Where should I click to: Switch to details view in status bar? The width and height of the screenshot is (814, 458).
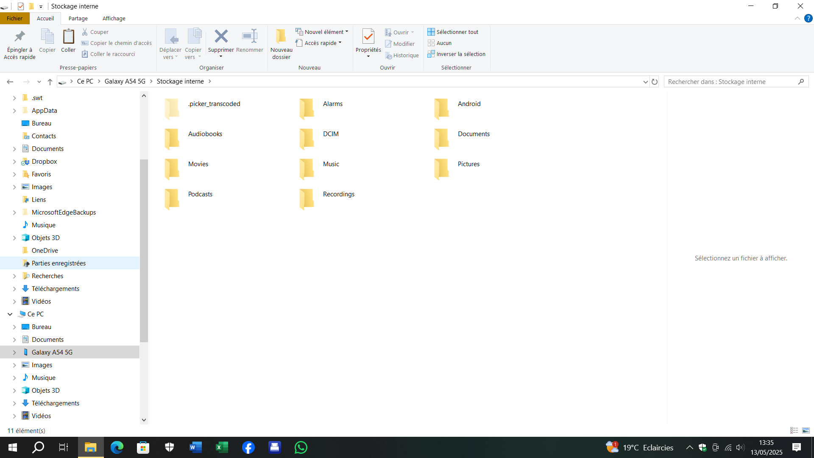pos(794,430)
